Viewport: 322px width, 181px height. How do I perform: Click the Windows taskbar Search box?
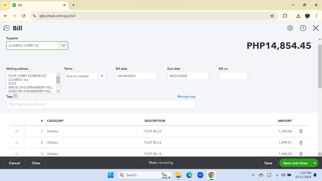[x=145, y=175]
